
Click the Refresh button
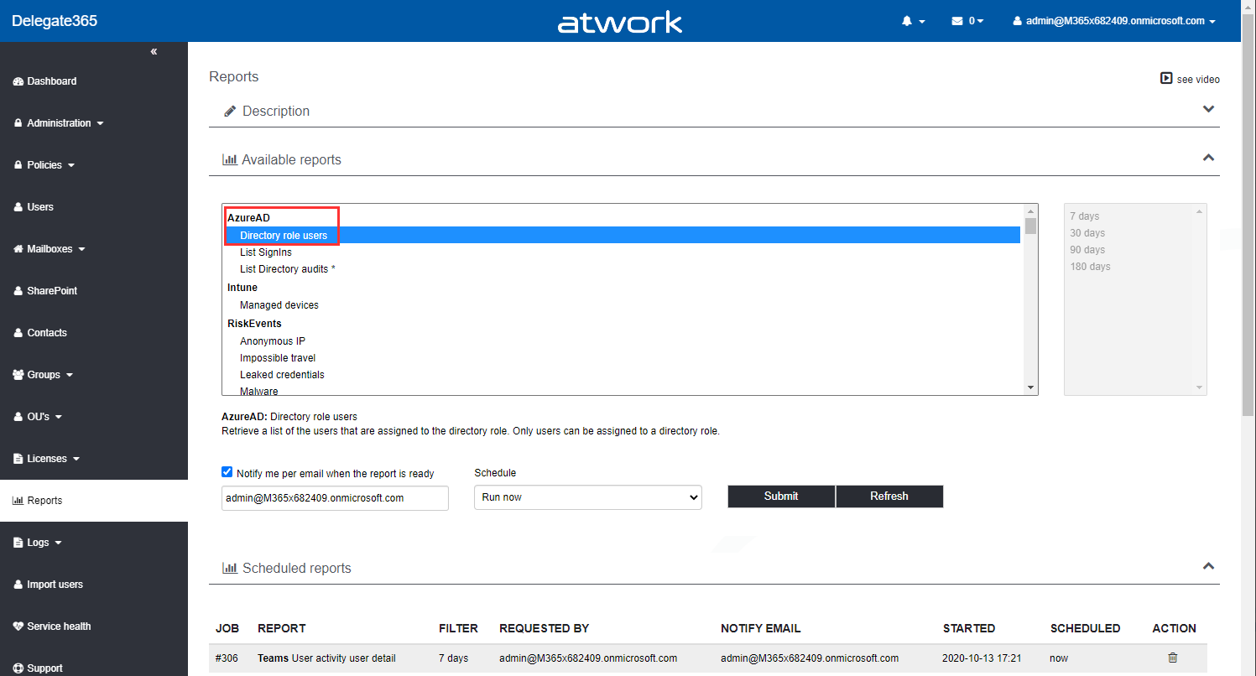tap(889, 497)
